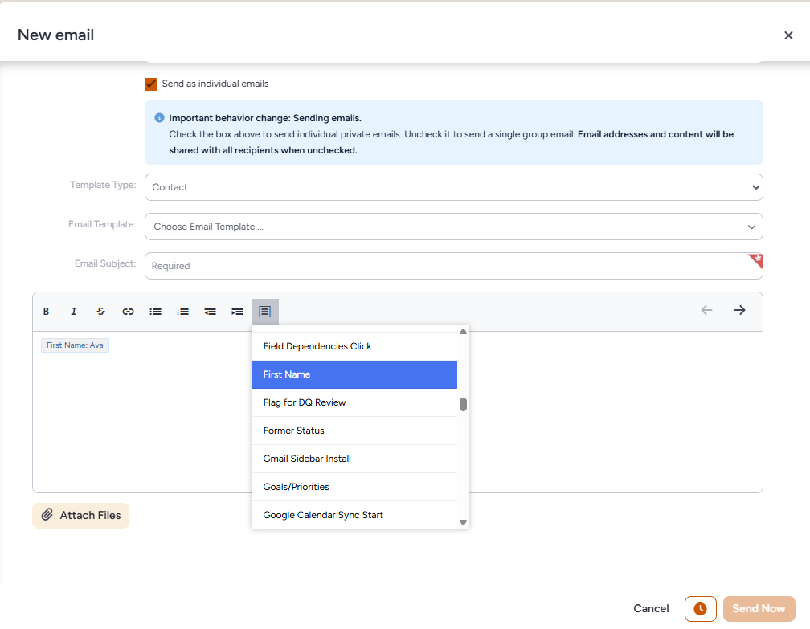This screenshot has width=810, height=629.
Task: Click the info icon in the blue notice
Action: pos(160,118)
